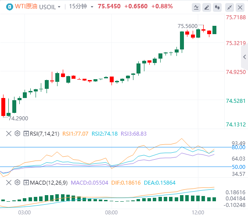248x217 pixels.
Task: Select the pencil drawing tool
Action: [207, 7]
